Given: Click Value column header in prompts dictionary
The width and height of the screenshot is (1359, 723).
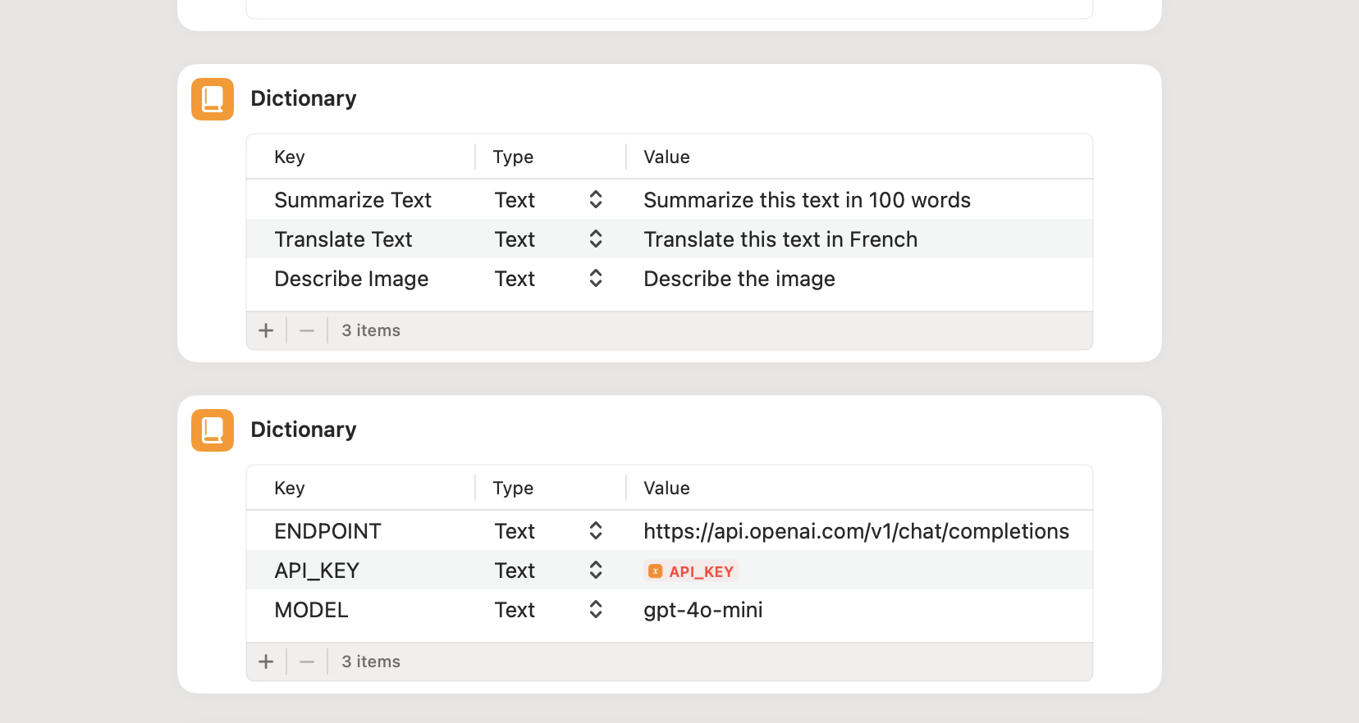Looking at the screenshot, I should 666,157.
